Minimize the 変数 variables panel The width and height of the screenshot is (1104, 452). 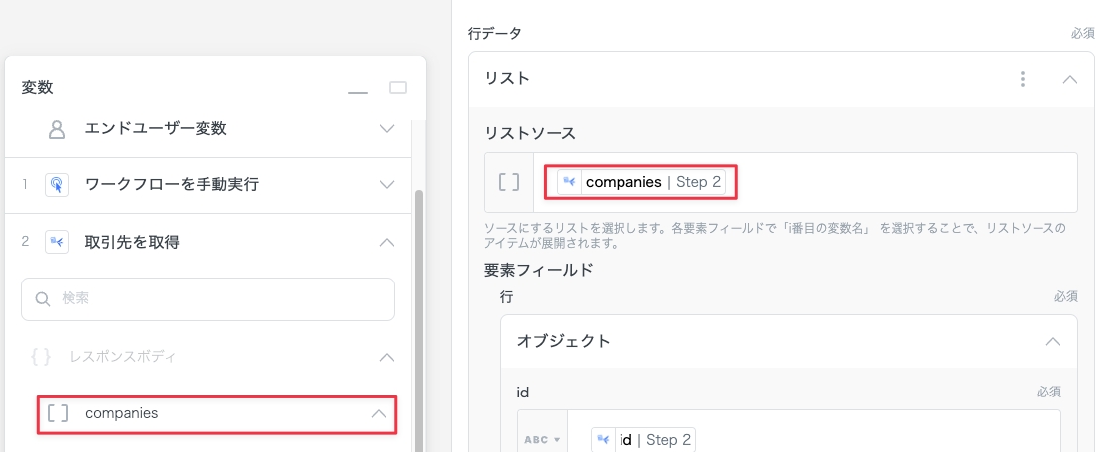[x=358, y=89]
